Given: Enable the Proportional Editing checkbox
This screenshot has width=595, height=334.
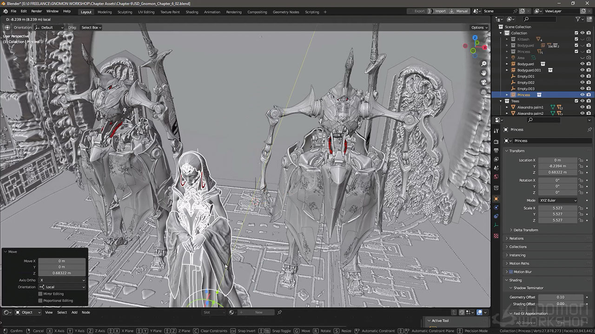Looking at the screenshot, I should point(40,301).
